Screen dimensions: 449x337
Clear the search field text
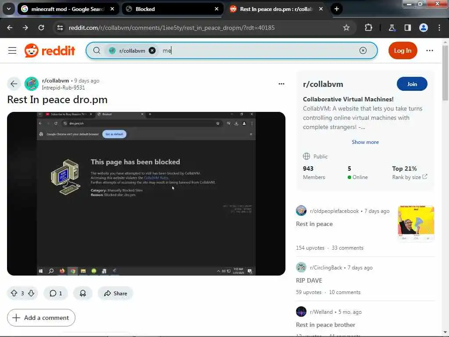(x=363, y=50)
